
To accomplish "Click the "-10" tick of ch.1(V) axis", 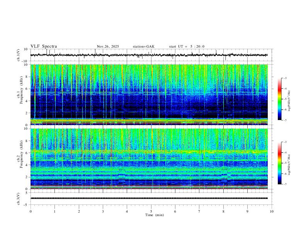I will pyautogui.click(x=25, y=61).
